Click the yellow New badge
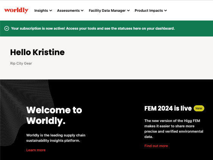The width and height of the screenshot is (213, 160). tap(199, 108)
